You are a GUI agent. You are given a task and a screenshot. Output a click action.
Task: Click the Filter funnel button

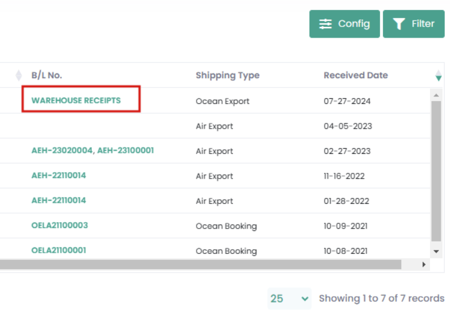(x=414, y=24)
